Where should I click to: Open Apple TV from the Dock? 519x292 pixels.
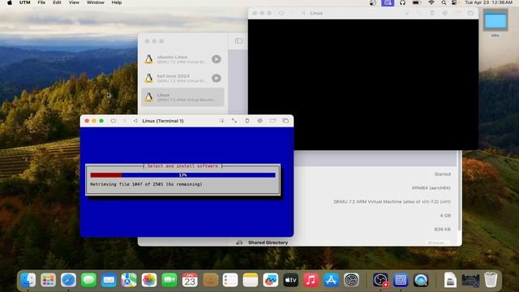pyautogui.click(x=290, y=280)
